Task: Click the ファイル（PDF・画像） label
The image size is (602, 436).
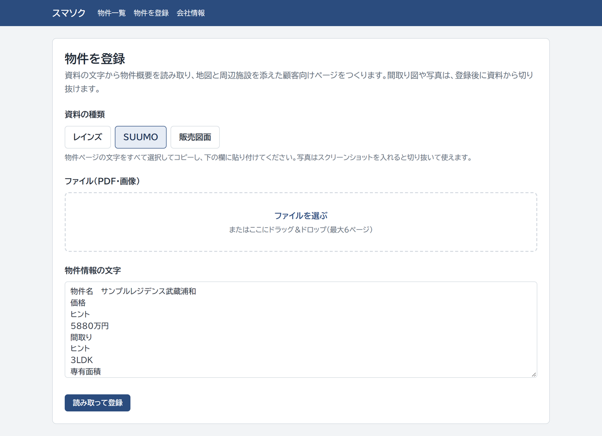Action: [102, 181]
